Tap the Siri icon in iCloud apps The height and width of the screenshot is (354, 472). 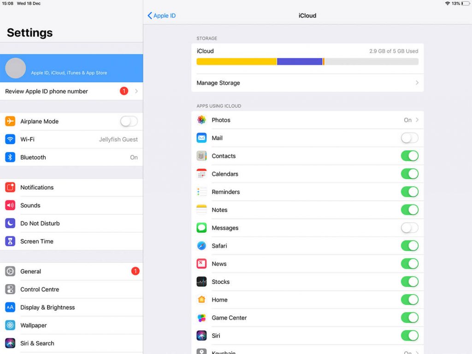[202, 336]
